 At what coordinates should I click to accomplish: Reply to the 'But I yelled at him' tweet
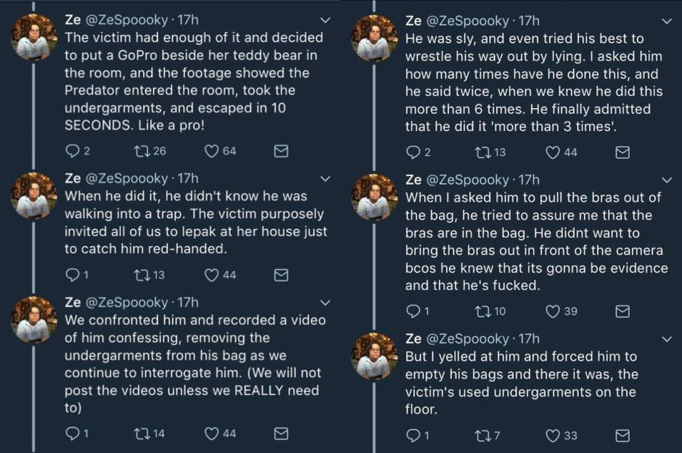[x=413, y=436]
